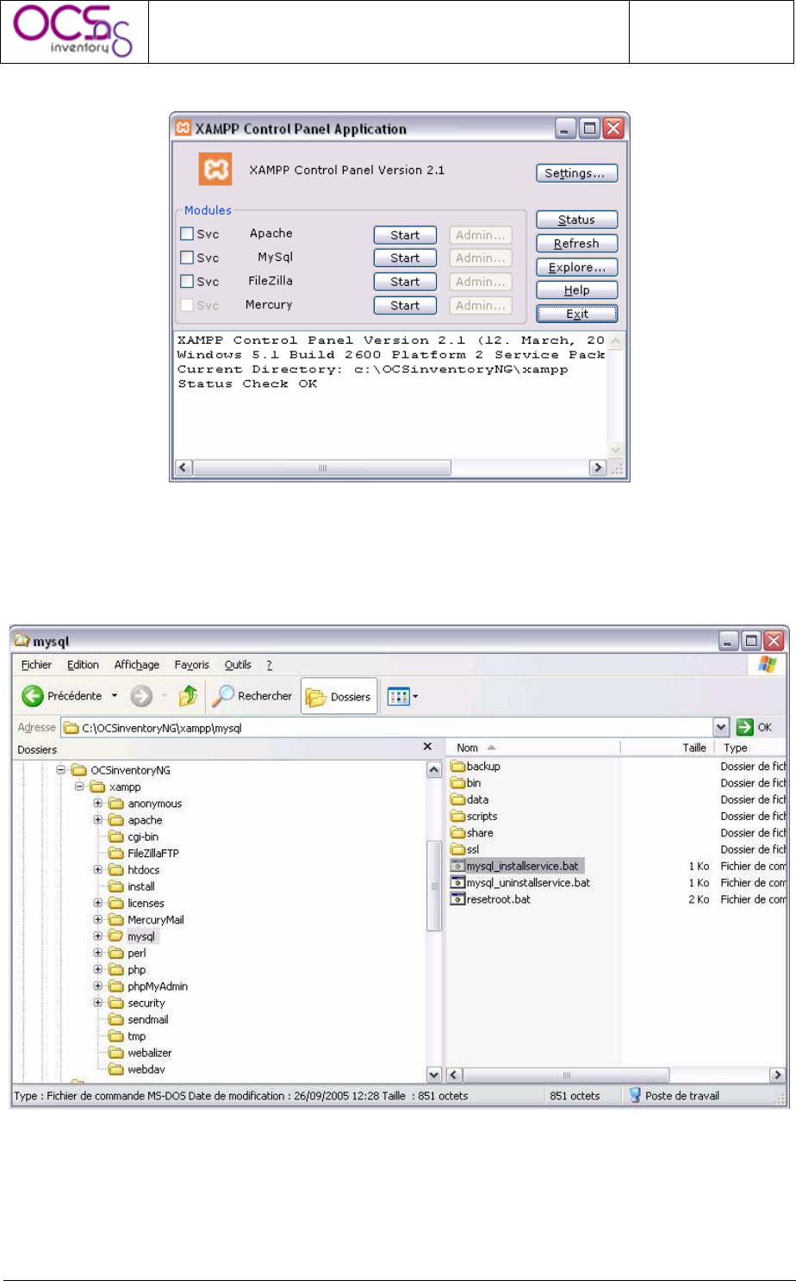Expand the apache folder node
The width and height of the screenshot is (796, 1281).
point(98,820)
